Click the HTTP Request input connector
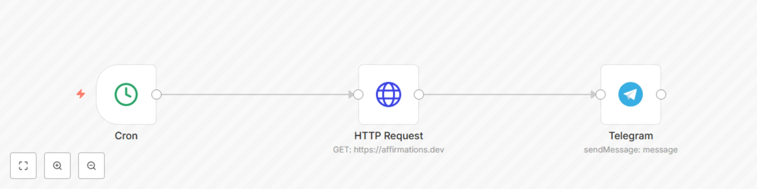The width and height of the screenshot is (757, 189). (358, 94)
